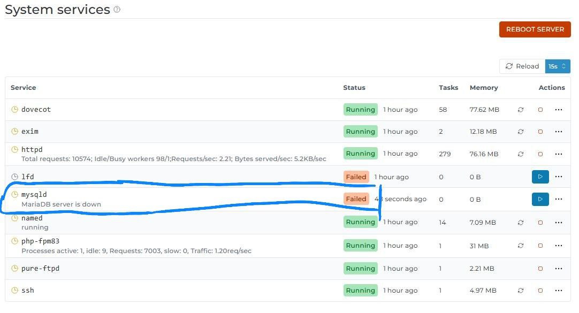
Task: Start the lfd service
Action: (x=540, y=177)
